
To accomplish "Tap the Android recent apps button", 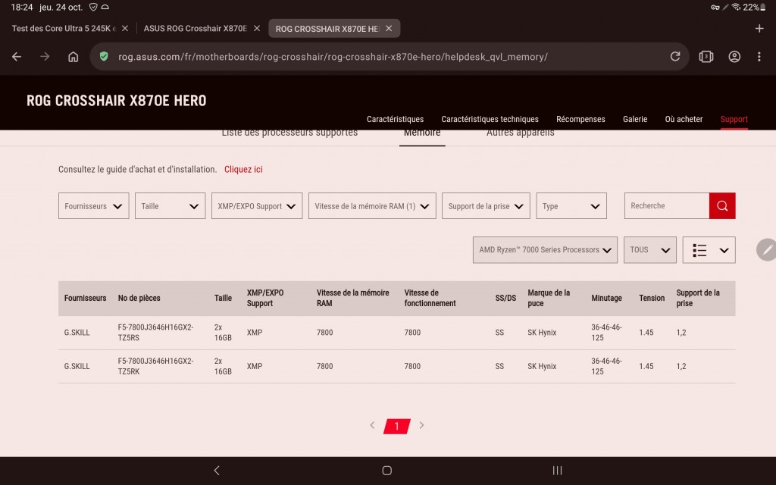I will coord(557,470).
